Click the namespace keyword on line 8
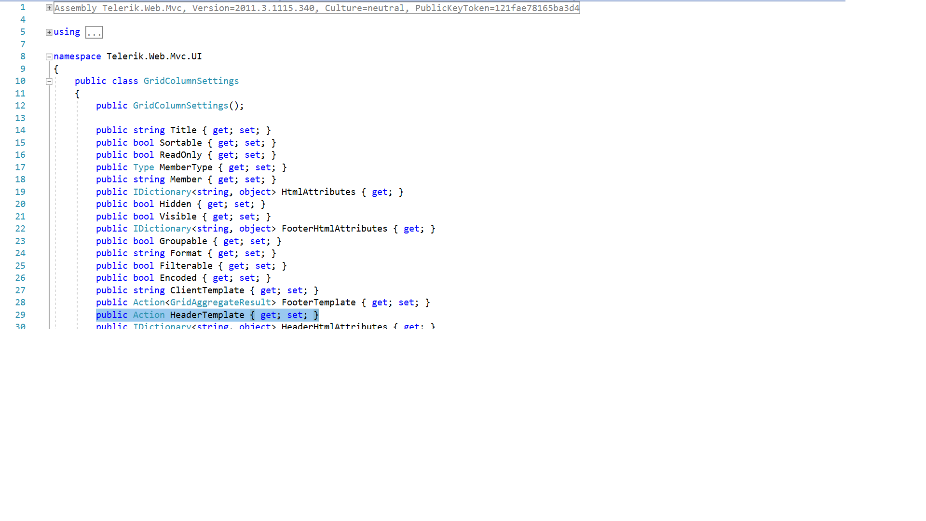 point(77,56)
